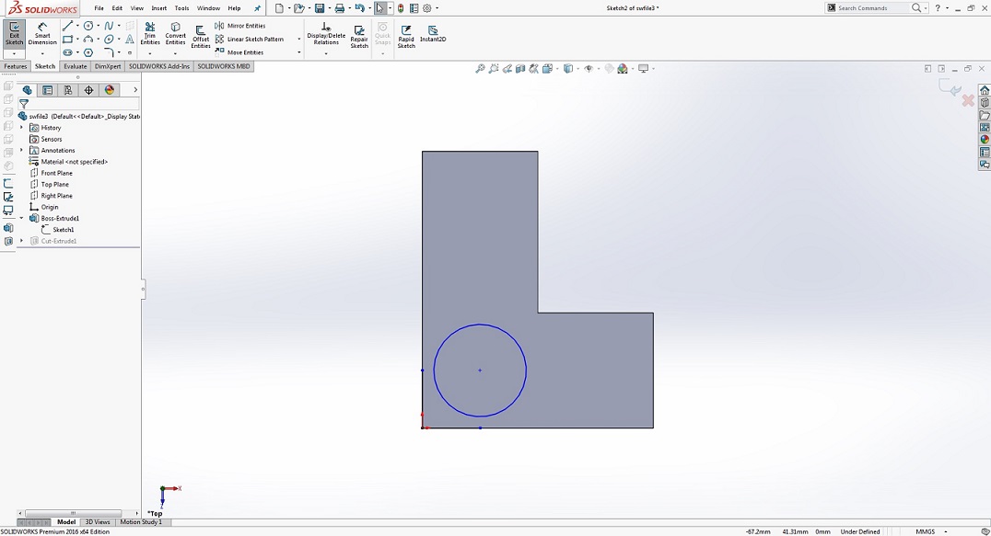Select the Polygon sketch tool
This screenshot has height=536, width=991.
[x=88, y=52]
